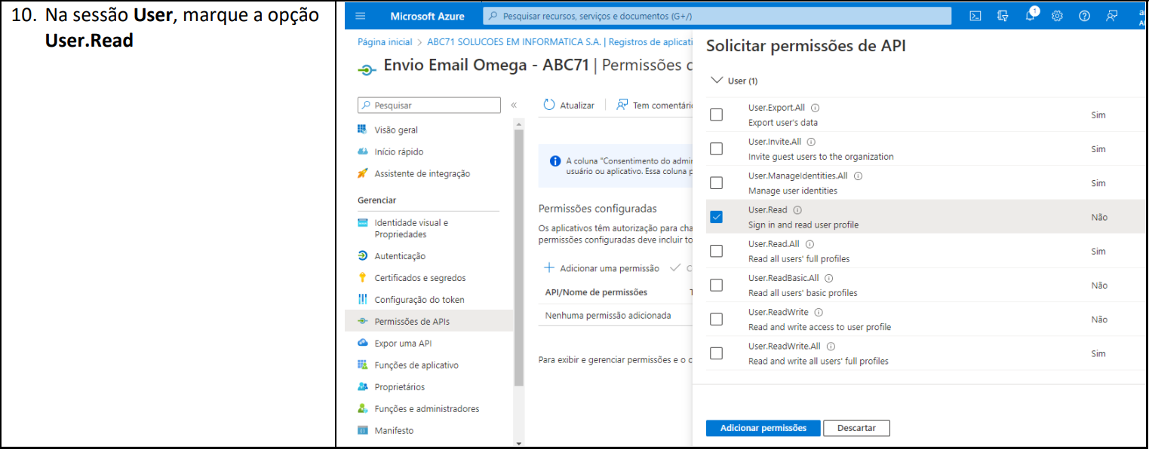Click the info icon next to User.Invite.All
1149x449 pixels.
point(811,142)
